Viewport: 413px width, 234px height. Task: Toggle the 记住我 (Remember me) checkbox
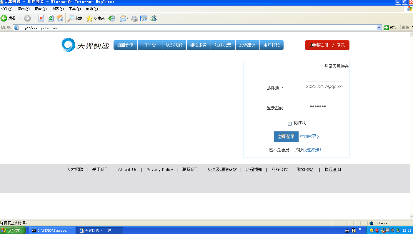click(x=289, y=123)
